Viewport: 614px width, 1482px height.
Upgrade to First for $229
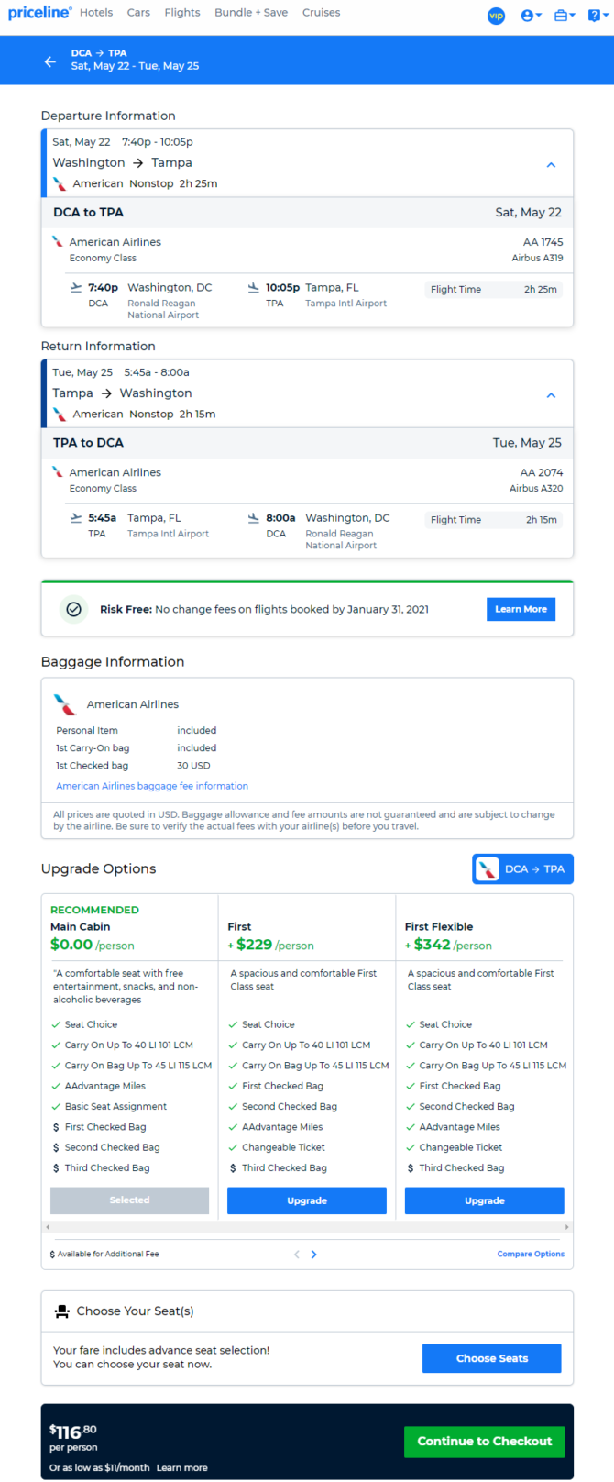pos(307,1200)
